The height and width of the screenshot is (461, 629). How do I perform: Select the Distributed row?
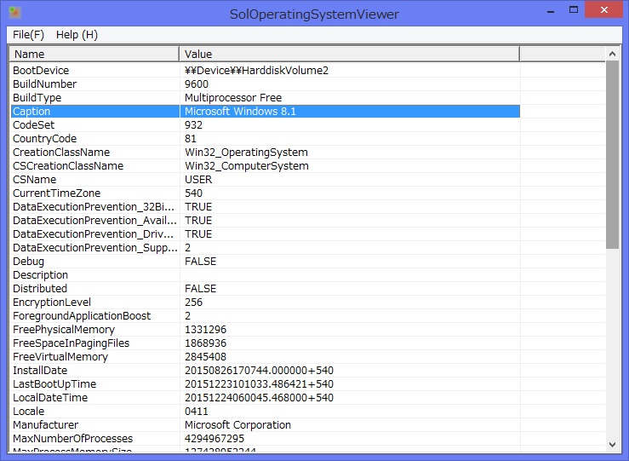coord(266,289)
